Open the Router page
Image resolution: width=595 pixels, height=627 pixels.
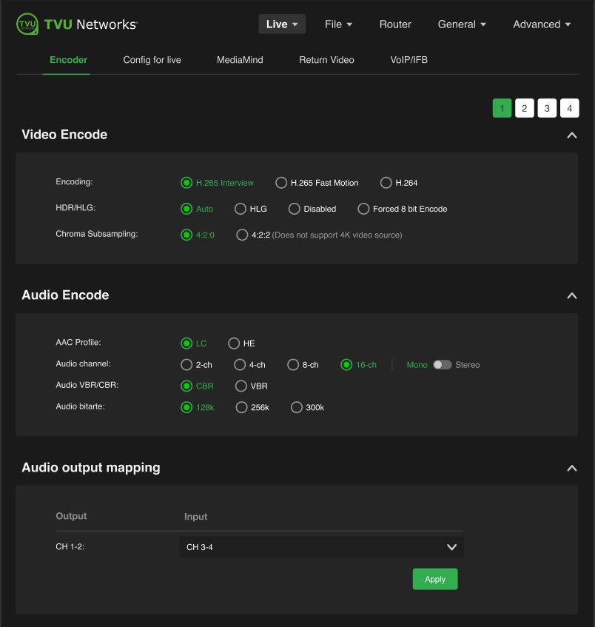click(395, 24)
